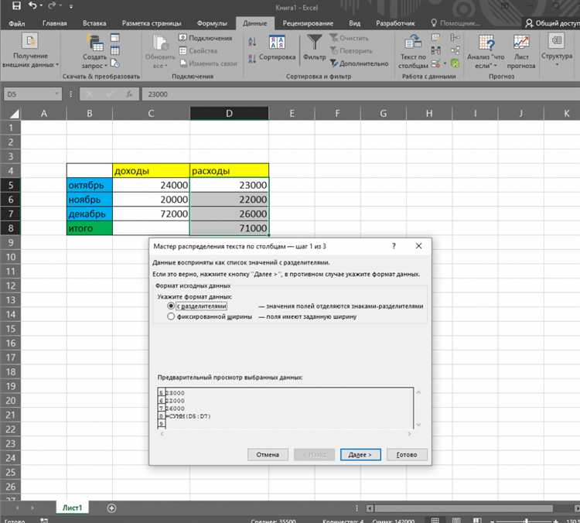Click Text to Columns (Текст по столбцам)

pos(413,51)
